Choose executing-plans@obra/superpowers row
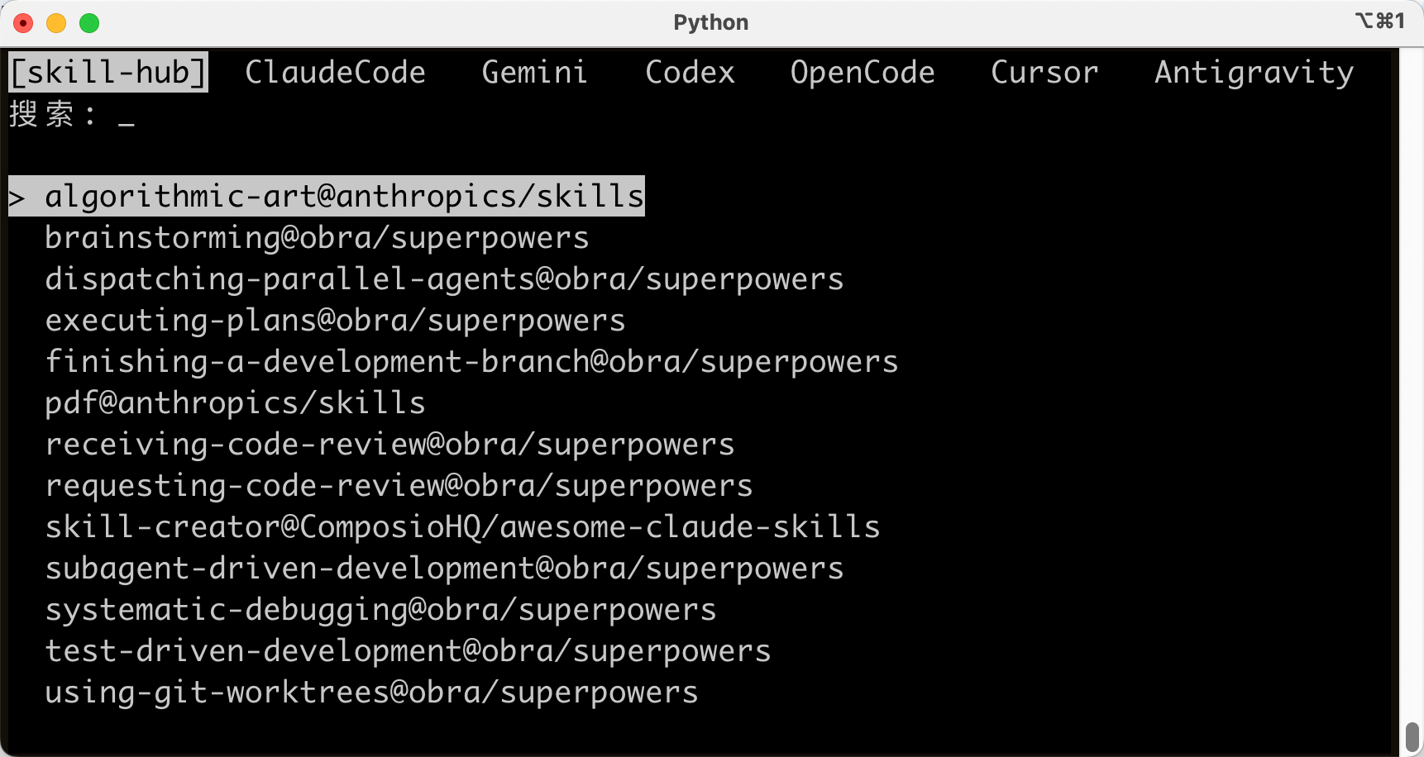Screen dimensions: 1424x757 pos(335,321)
